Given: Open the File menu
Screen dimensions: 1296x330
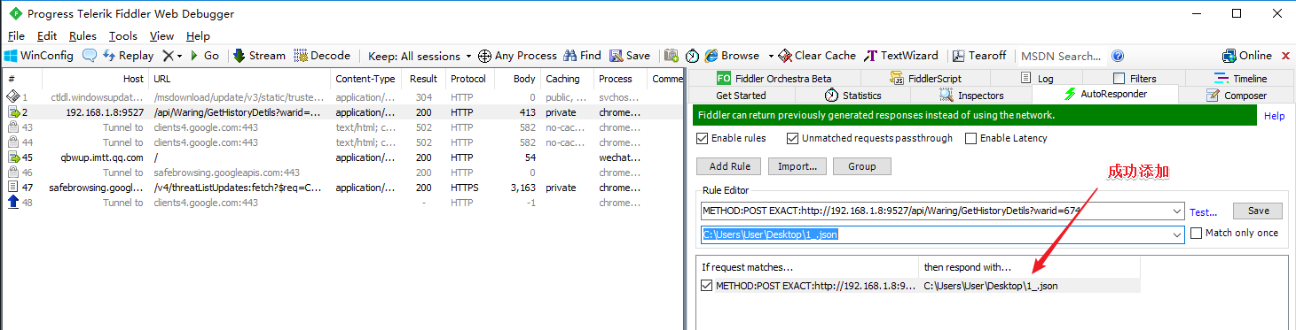Looking at the screenshot, I should click(x=16, y=36).
